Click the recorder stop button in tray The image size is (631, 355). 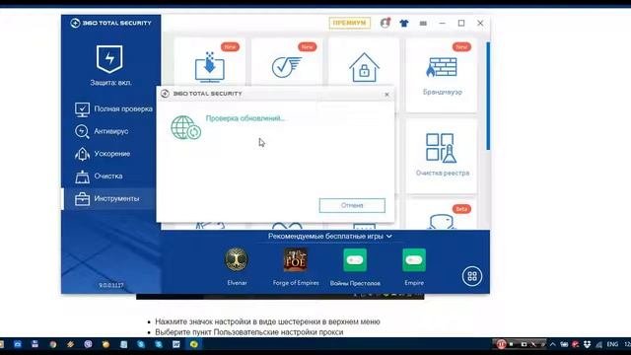coord(511,344)
